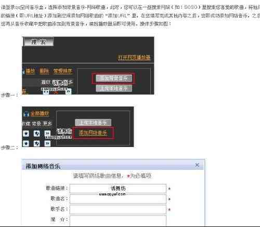
Task: Open the 管理排序 manage sorting link
Action: (x=62, y=71)
